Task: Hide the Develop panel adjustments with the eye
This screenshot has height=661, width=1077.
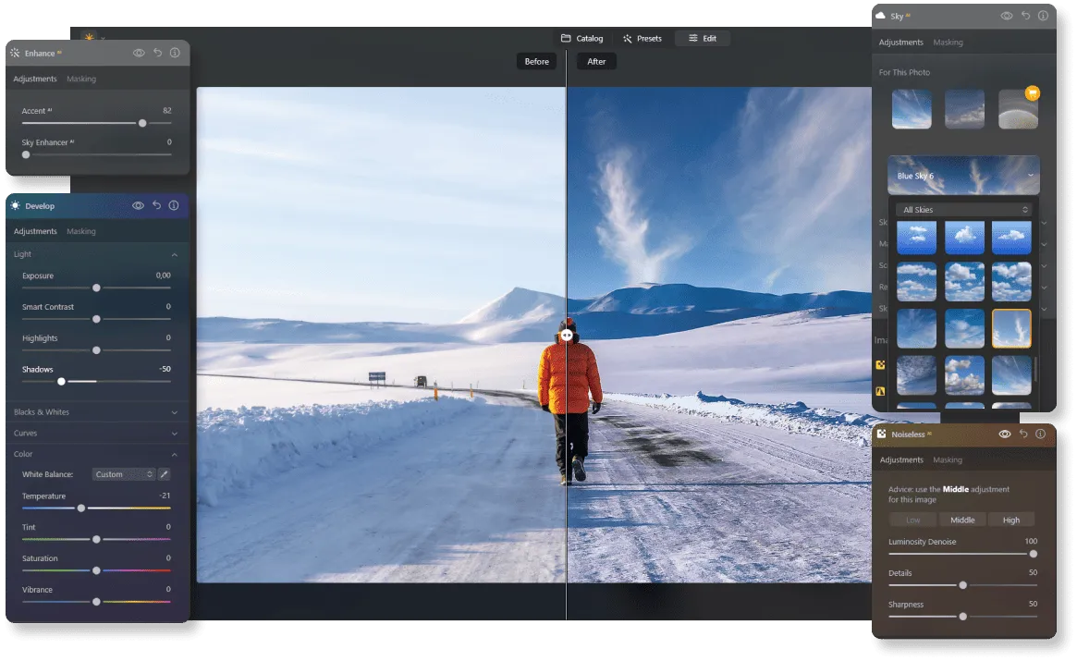Action: click(138, 205)
